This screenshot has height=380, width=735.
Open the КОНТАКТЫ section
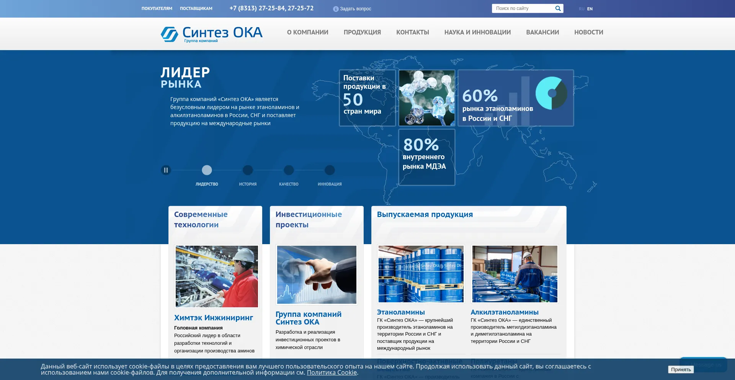413,33
